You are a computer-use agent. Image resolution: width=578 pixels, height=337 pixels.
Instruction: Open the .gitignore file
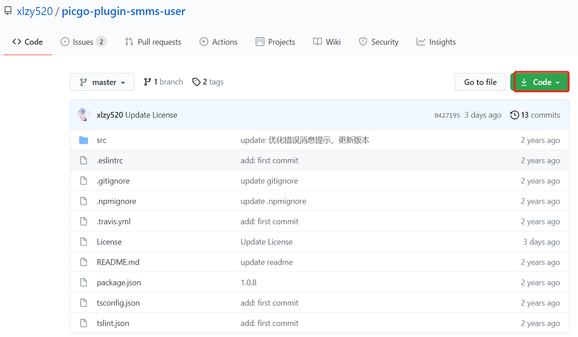pos(113,181)
